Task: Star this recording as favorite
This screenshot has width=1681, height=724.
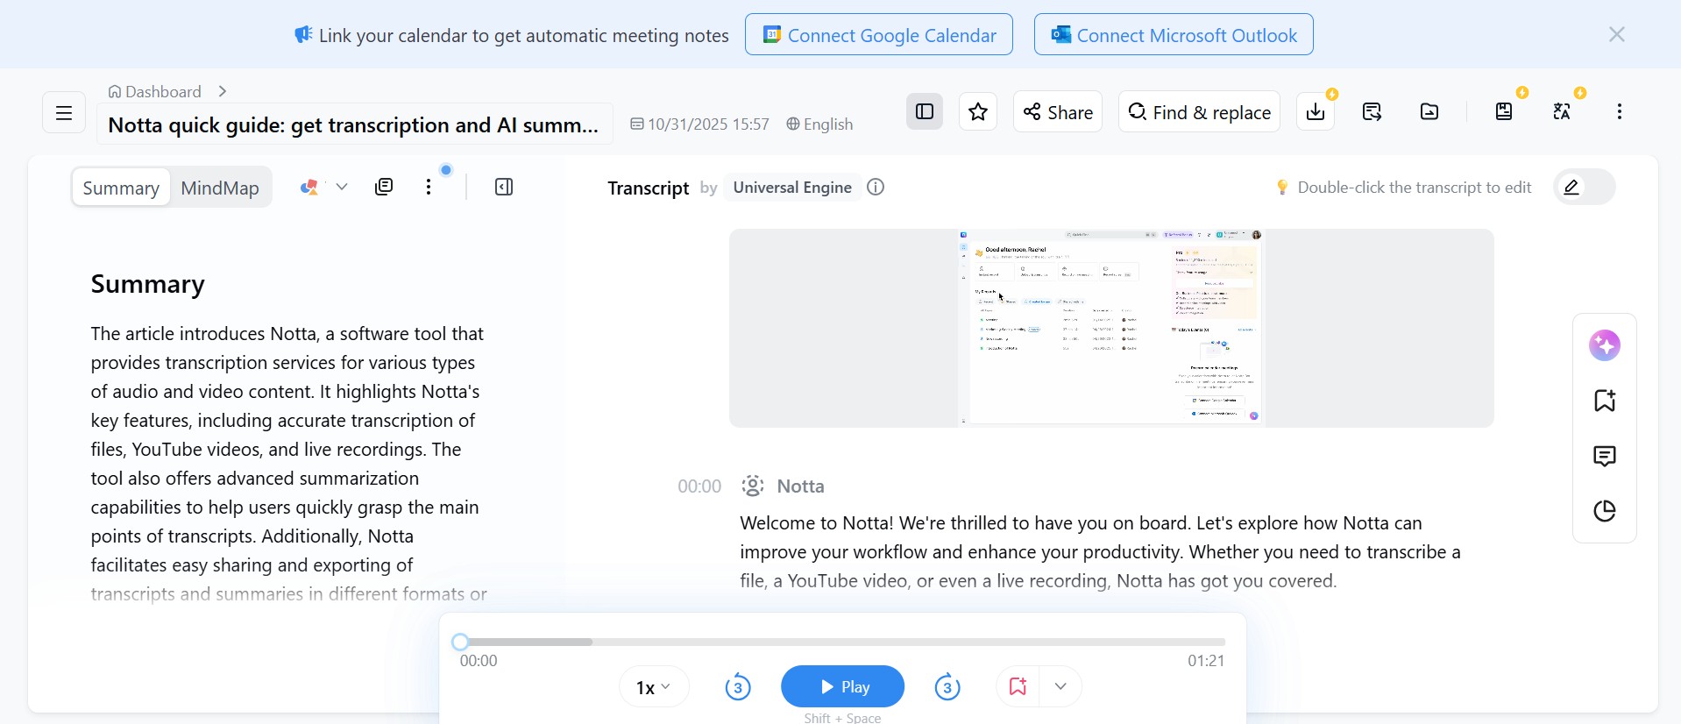Action: click(x=978, y=111)
